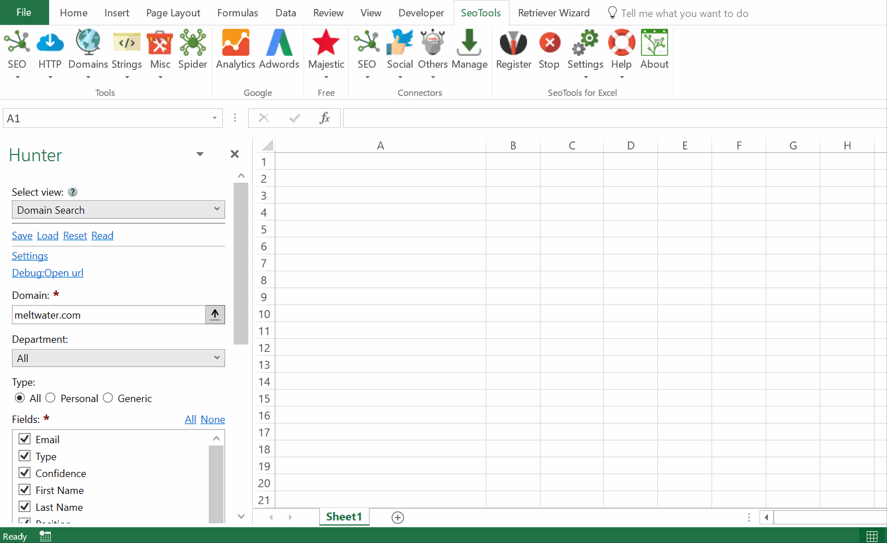Switch to the Developer tab
The image size is (887, 543).
coord(421,13)
